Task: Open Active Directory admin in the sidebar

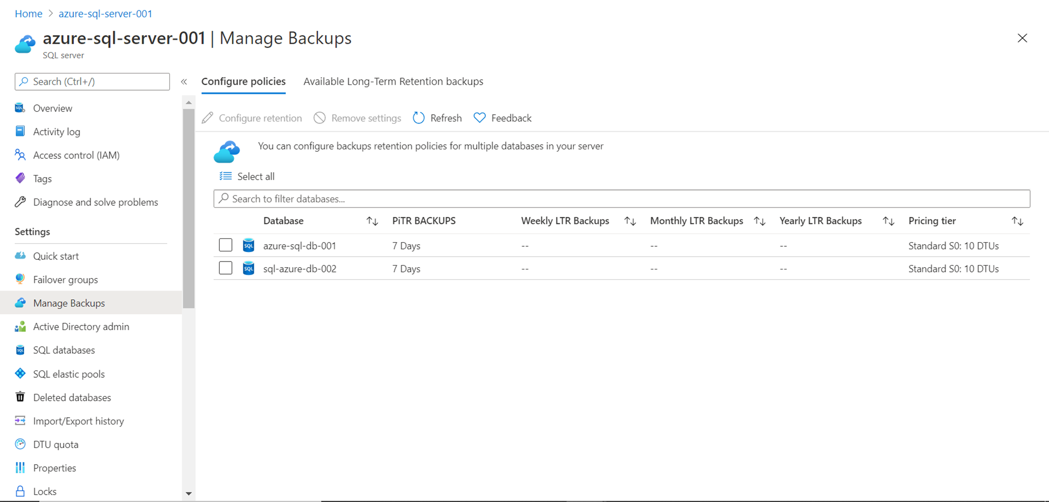Action: tap(81, 326)
